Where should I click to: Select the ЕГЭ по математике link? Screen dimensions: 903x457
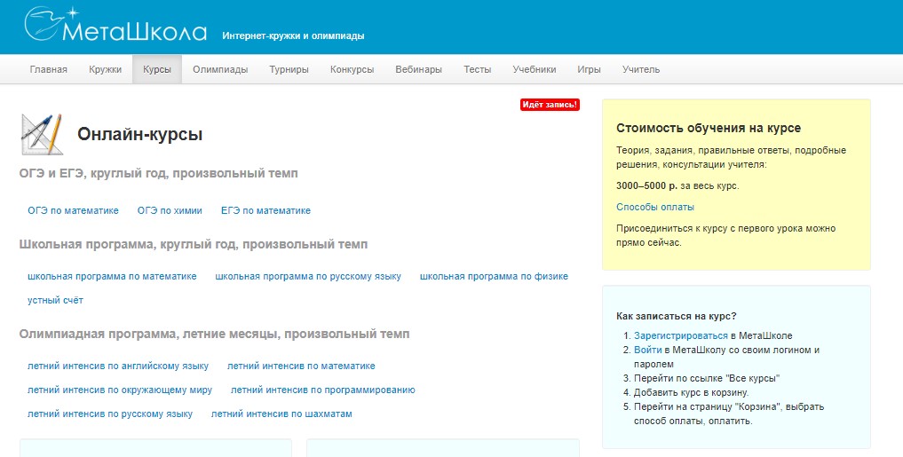coord(265,211)
